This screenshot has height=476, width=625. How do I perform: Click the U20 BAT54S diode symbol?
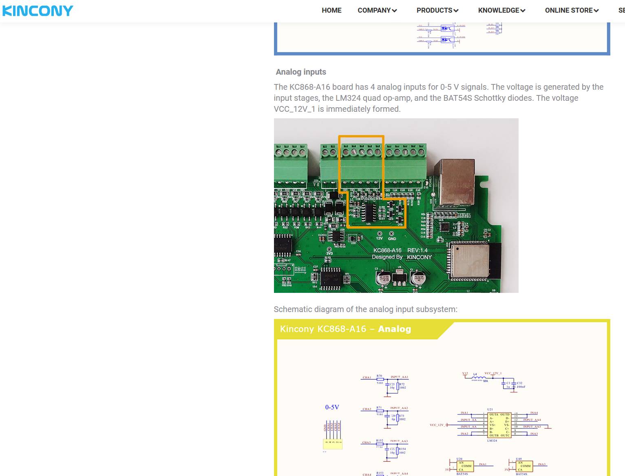464,466
